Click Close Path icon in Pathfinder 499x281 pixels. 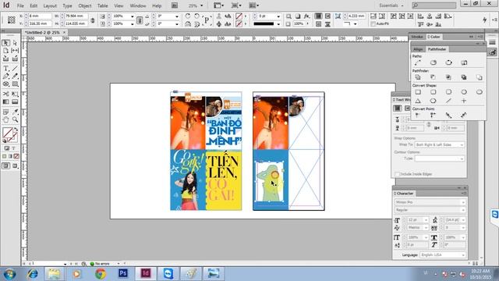448,62
